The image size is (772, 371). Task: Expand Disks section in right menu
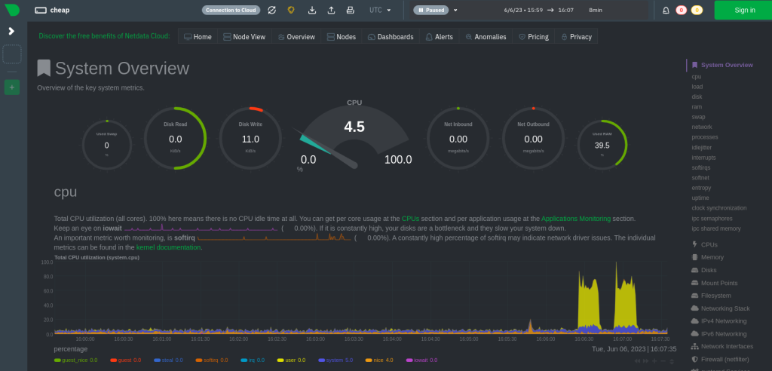pos(704,270)
